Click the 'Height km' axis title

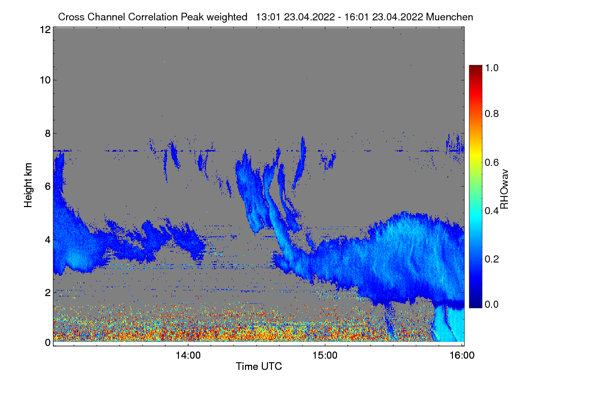[28, 185]
